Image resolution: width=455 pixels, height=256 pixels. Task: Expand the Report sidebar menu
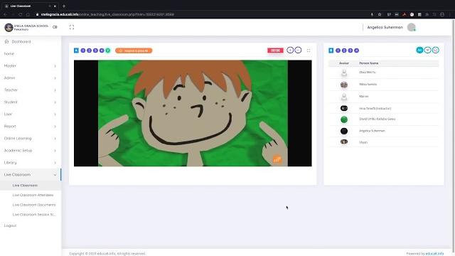[x=31, y=127]
